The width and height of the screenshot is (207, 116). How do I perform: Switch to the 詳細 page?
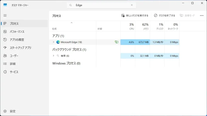[x=24, y=64]
